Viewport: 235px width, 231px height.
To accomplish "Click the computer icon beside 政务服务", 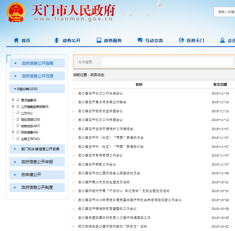I will [99, 40].
